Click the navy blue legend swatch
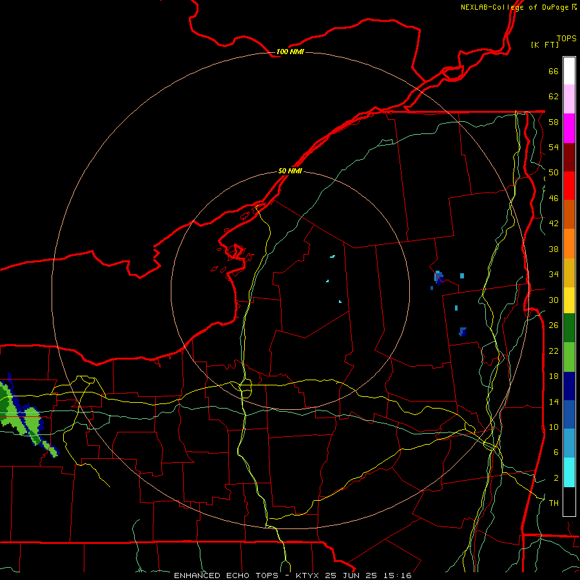Screen dimensions: 580x580 pyautogui.click(x=569, y=386)
